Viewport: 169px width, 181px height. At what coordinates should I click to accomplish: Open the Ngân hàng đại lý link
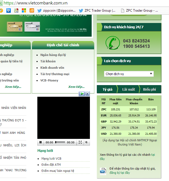[53, 55]
